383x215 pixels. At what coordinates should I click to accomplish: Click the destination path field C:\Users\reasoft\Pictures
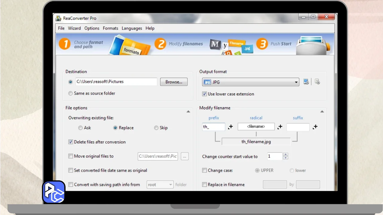click(x=116, y=82)
